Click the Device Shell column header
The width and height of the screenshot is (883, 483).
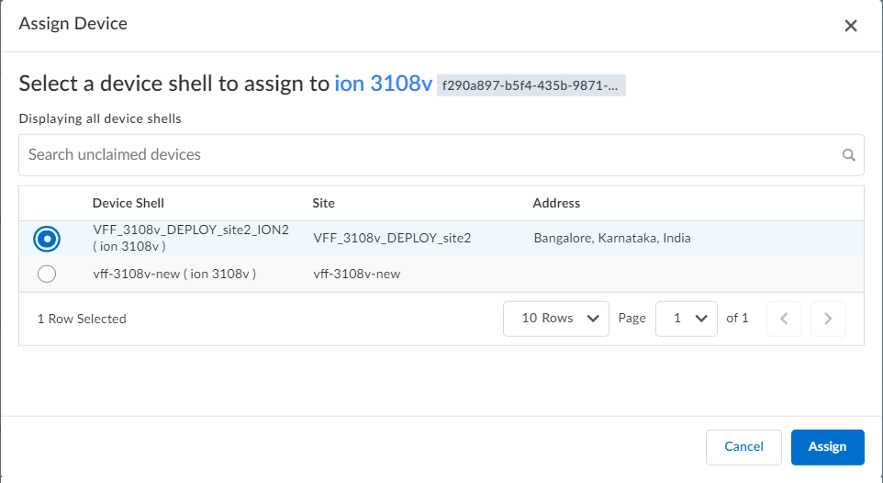pyautogui.click(x=129, y=203)
